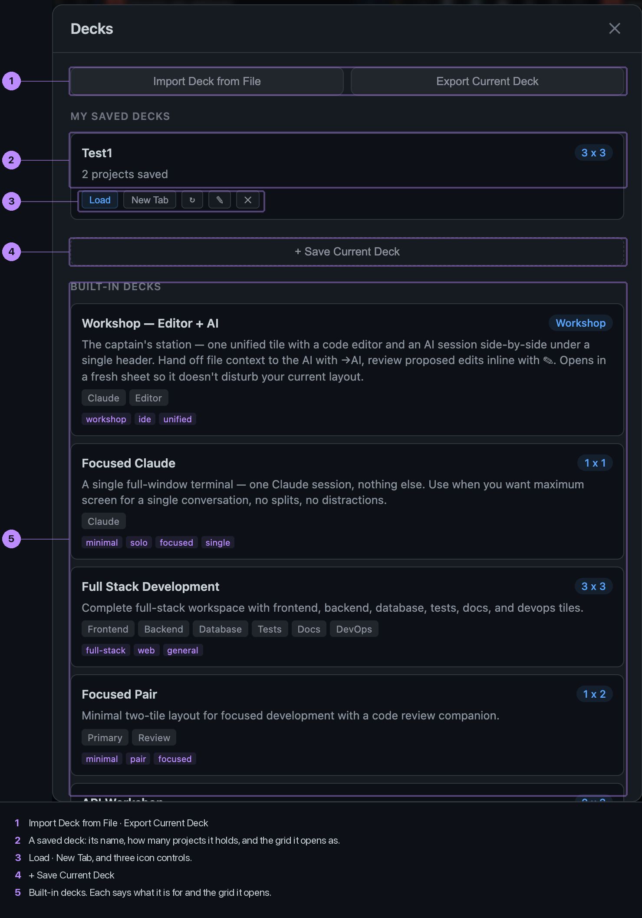Select the solo tag
This screenshot has width=642, height=918.
139,543
